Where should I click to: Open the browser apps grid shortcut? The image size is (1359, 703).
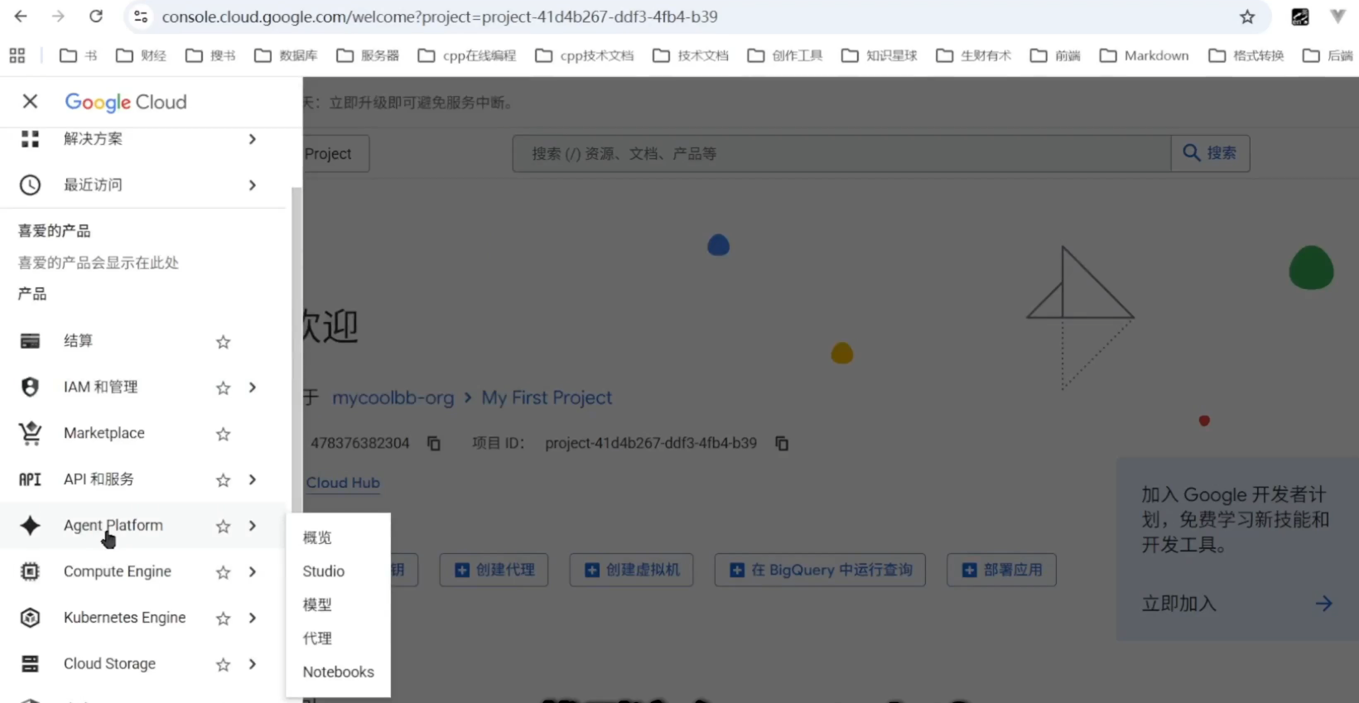tap(17, 55)
